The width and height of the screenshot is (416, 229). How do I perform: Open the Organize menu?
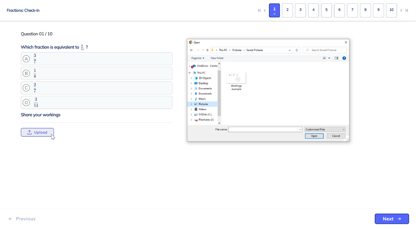tap(198, 58)
